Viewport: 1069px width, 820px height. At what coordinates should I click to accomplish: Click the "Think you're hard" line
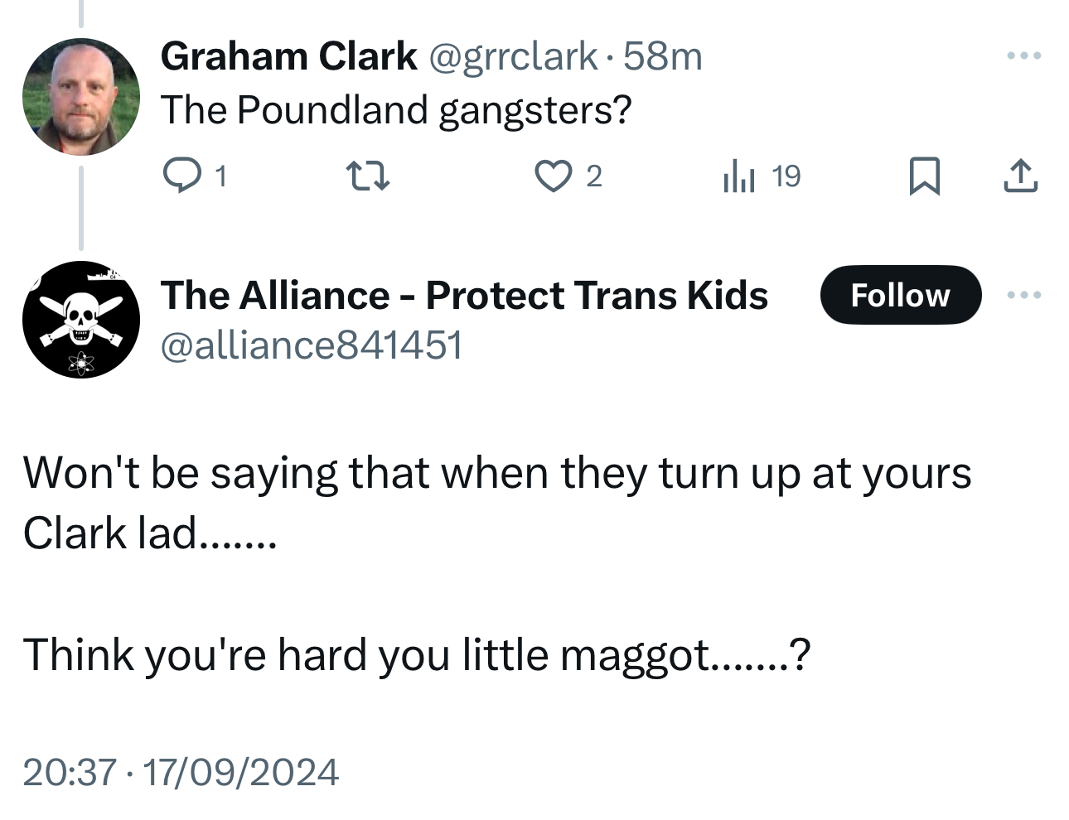tap(416, 654)
